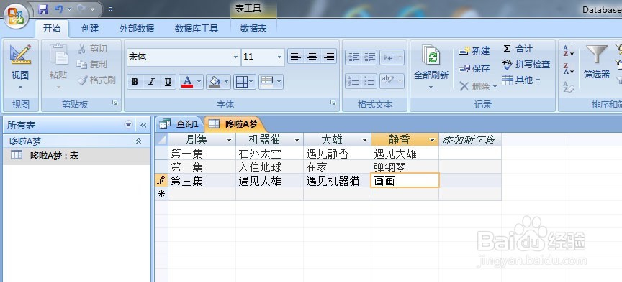Screen dimensions: 622x282
Task: Select Format Painter (格式刷)
Action: tap(96, 80)
